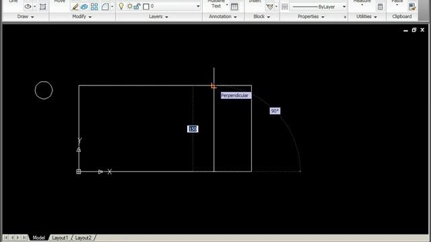Select the Array tool (four squares icon)
Image resolution: width=431 pixels, height=242 pixels.
pos(94,7)
